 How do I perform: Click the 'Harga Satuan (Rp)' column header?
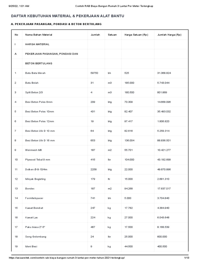(x=136, y=35)
